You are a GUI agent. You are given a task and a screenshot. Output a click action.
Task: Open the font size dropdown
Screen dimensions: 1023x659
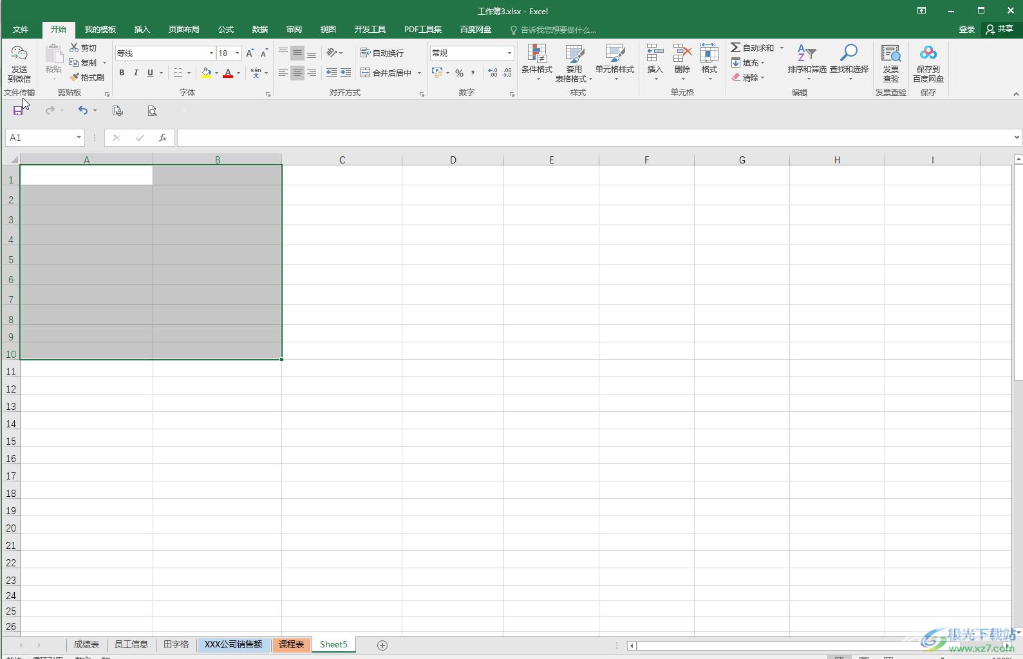[238, 53]
